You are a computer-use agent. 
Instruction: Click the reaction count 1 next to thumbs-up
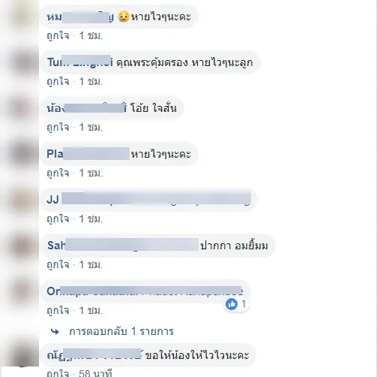point(244,304)
